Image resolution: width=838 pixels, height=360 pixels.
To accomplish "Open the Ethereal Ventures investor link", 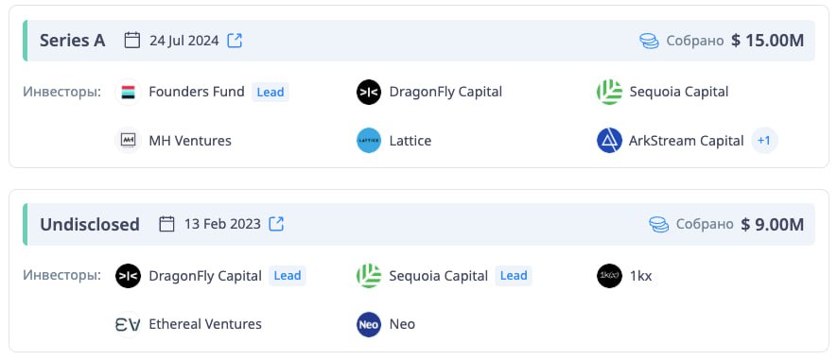I will (205, 324).
